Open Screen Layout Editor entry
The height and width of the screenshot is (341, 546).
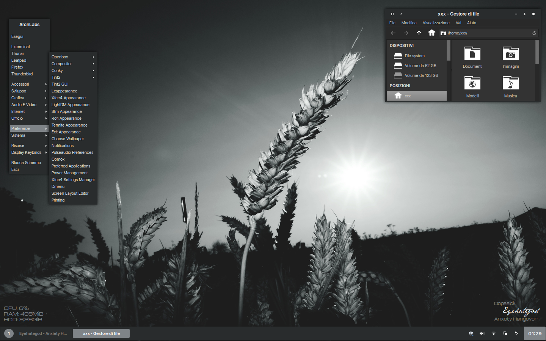click(73, 193)
